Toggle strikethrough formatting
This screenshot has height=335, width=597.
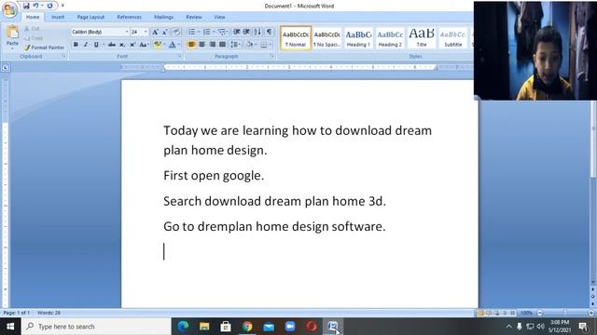(112, 45)
